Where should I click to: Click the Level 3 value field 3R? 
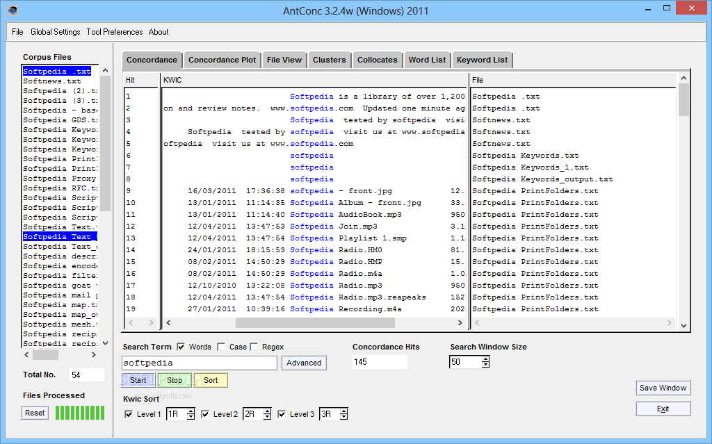pos(330,414)
